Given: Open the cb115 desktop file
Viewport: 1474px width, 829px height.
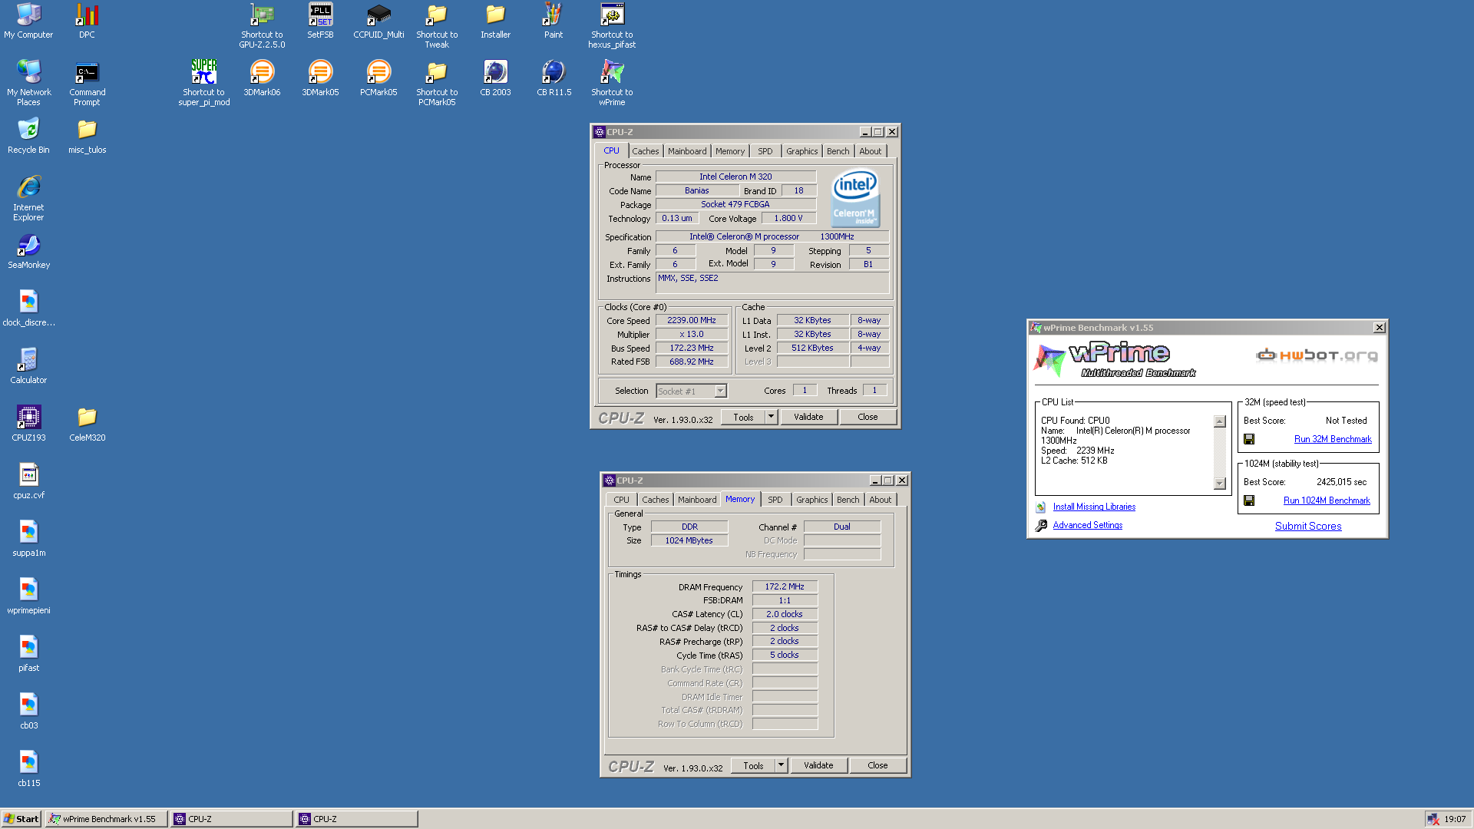Looking at the screenshot, I should [28, 768].
